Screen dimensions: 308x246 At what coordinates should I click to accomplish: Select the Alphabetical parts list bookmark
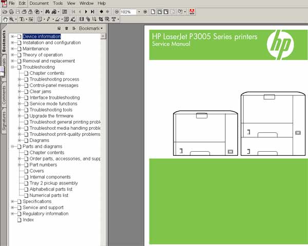(51, 189)
